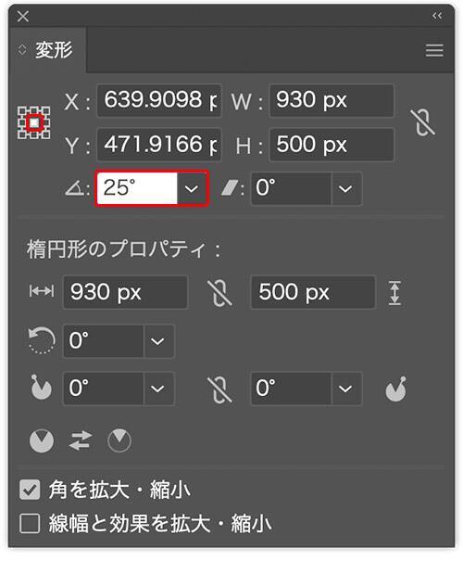Click the invert pie swap arrows icon
The height and width of the screenshot is (561, 463).
tap(80, 440)
